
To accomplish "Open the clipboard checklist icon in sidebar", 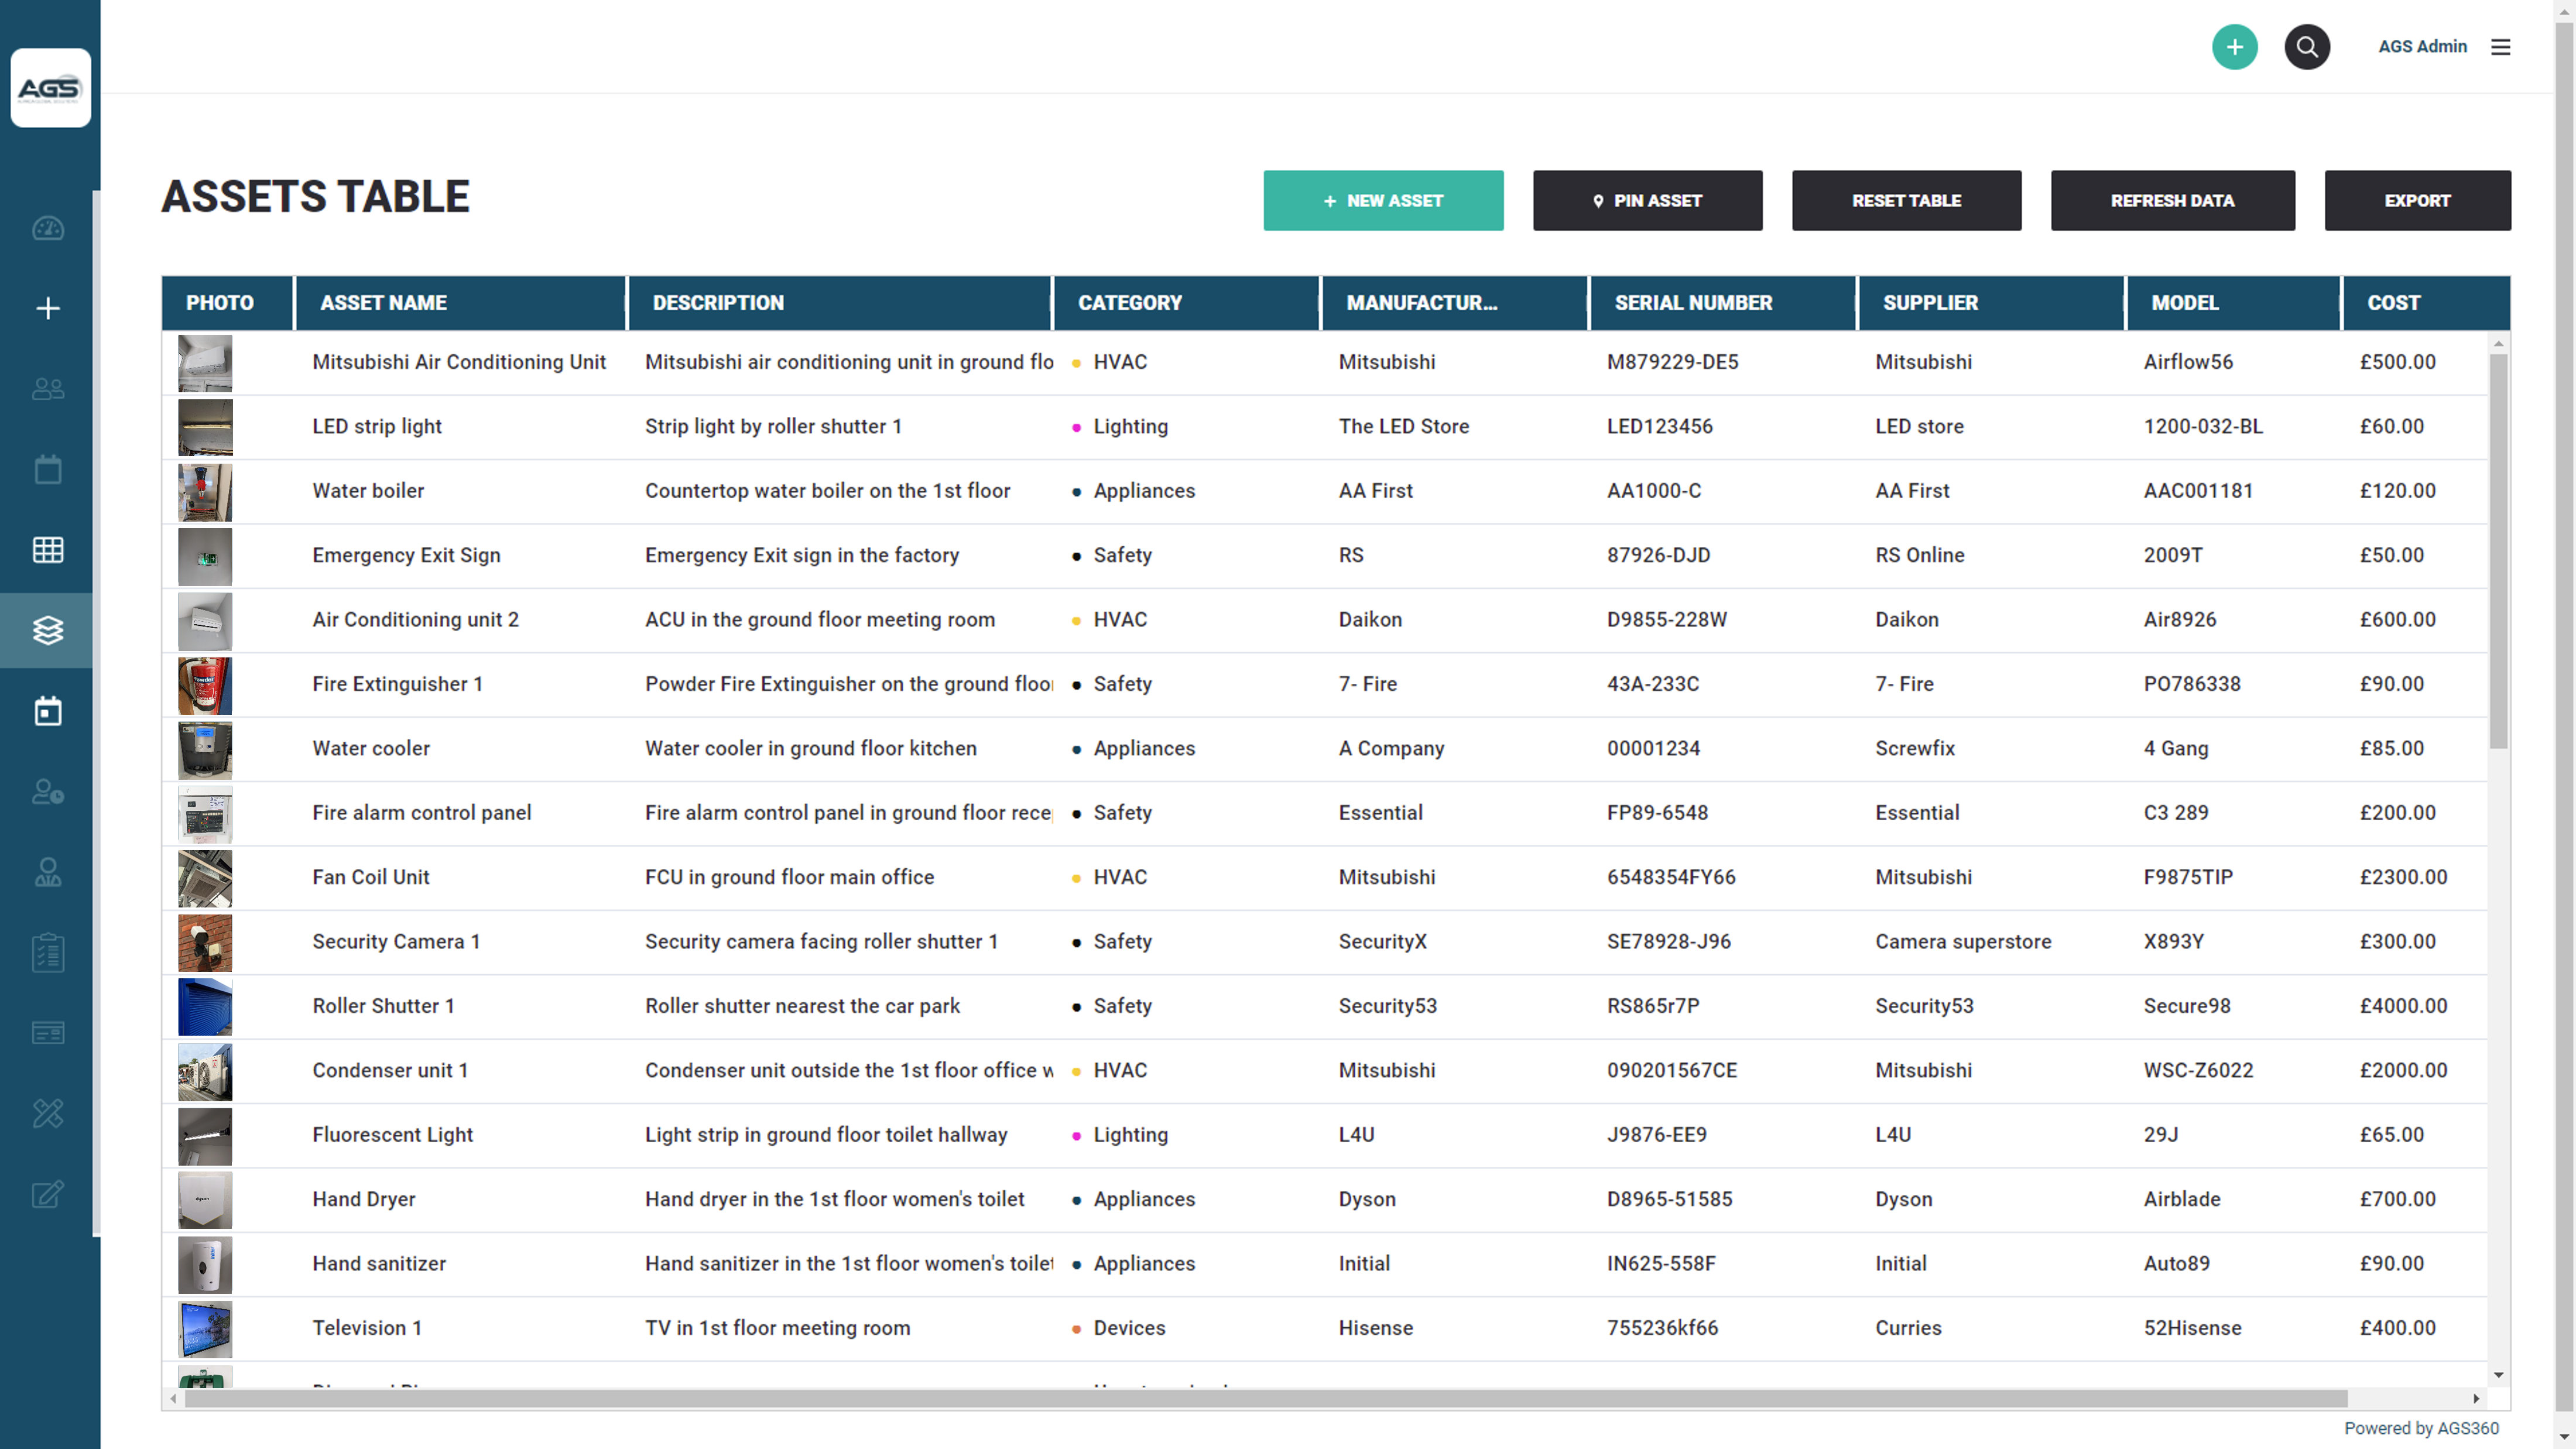I will click(x=47, y=952).
